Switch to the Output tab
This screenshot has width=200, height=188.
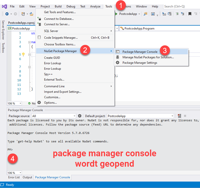pos(27,177)
